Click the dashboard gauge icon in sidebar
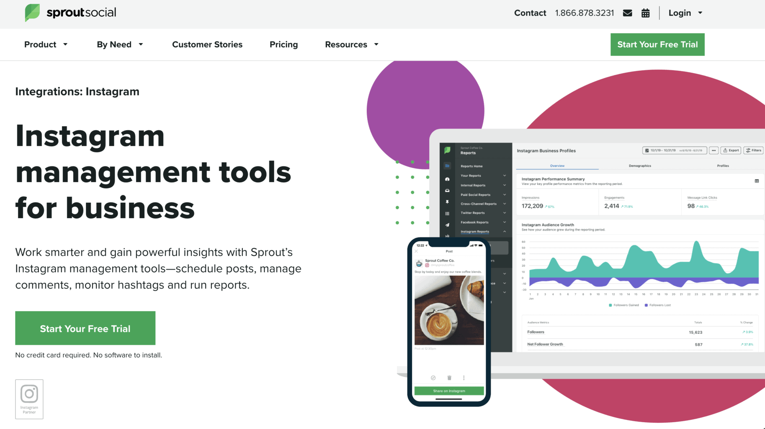This screenshot has height=429, width=765. pyautogui.click(x=447, y=179)
